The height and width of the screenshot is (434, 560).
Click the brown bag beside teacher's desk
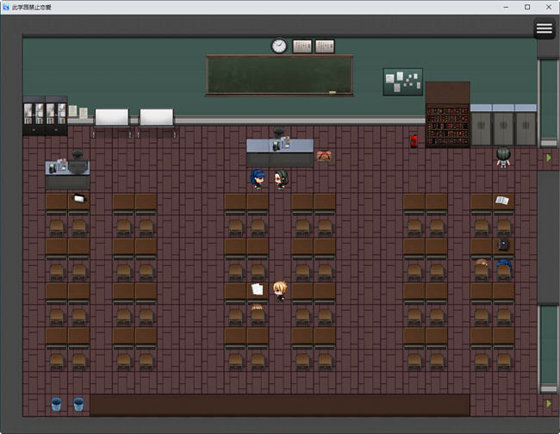[x=324, y=156]
